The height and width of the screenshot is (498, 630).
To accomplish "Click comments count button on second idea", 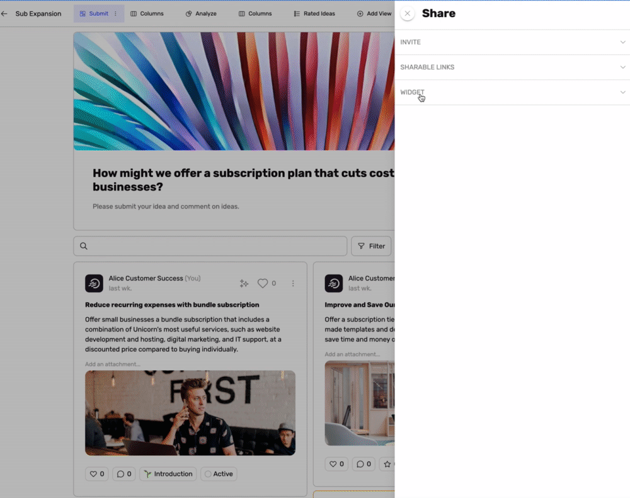I will 364,464.
